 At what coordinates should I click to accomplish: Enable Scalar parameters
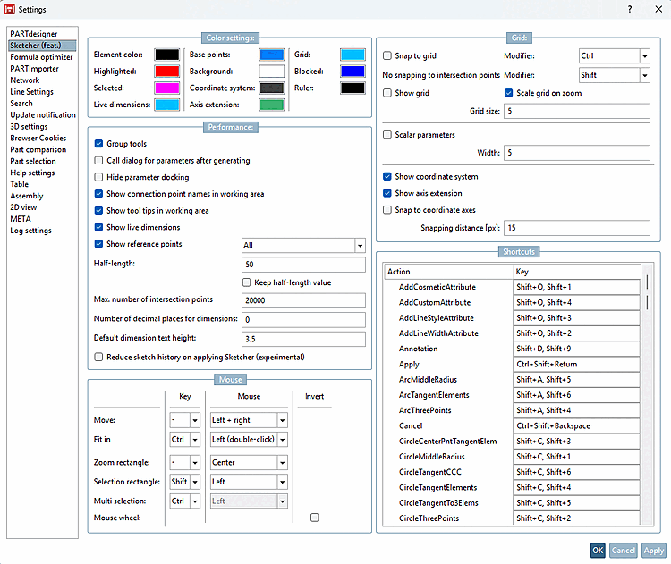(387, 135)
